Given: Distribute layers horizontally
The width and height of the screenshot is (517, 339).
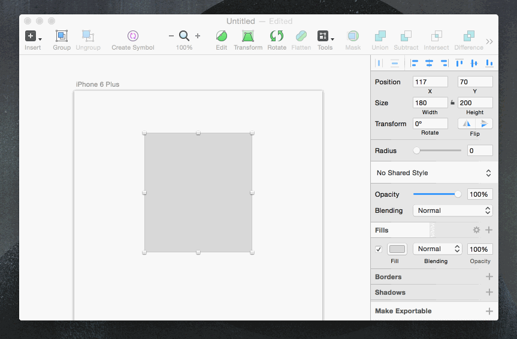Looking at the screenshot, I should click(x=379, y=63).
